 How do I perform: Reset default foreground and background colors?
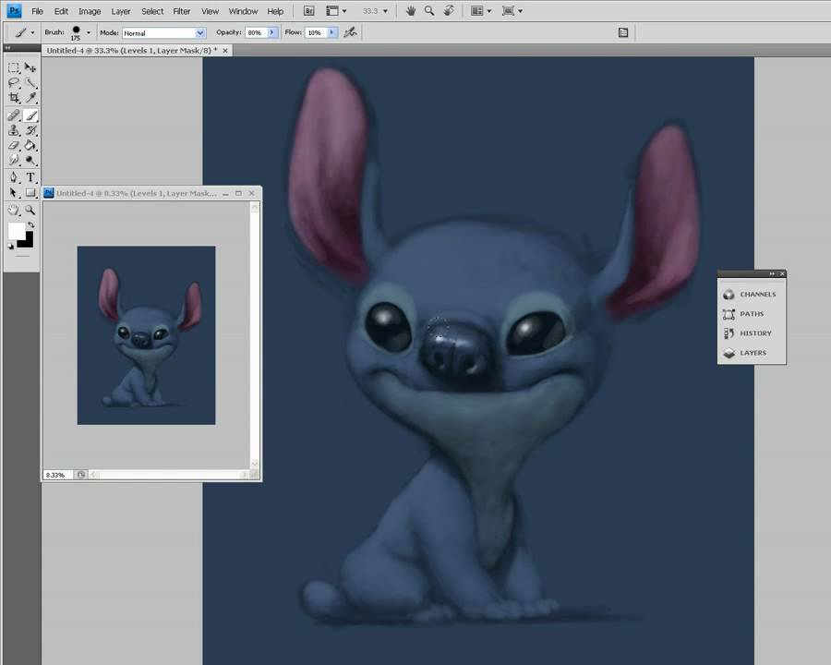point(10,246)
